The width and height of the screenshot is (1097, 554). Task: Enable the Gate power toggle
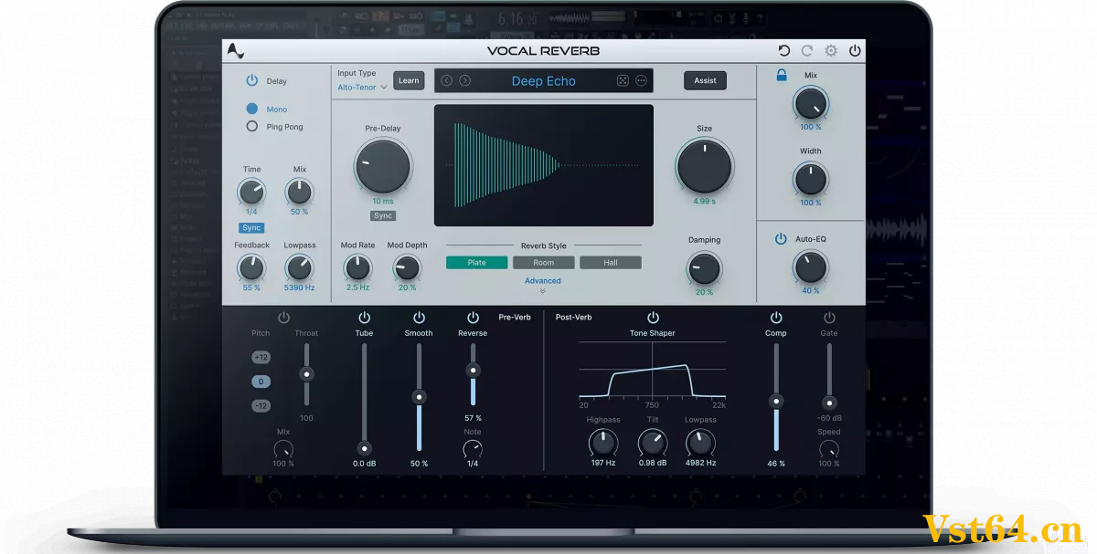coord(829,318)
